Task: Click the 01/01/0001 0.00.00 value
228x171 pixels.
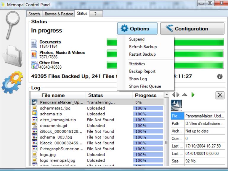Action: [x=202, y=154]
